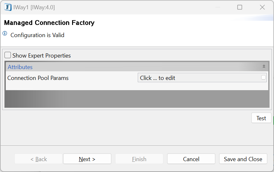This screenshot has height=172, width=274.
Task: Click the Configuration is Valid status message
Action: click(x=37, y=35)
